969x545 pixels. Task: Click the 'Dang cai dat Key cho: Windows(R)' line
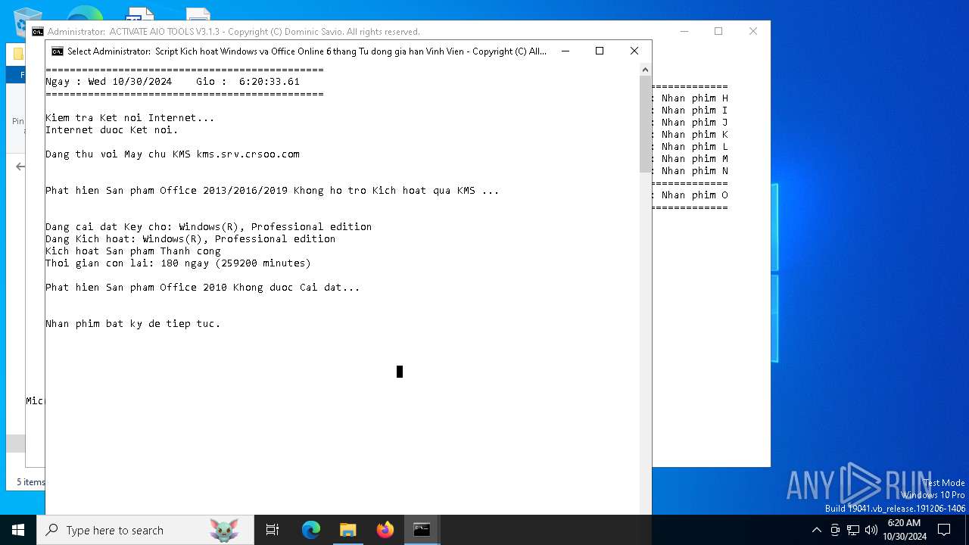tap(209, 226)
